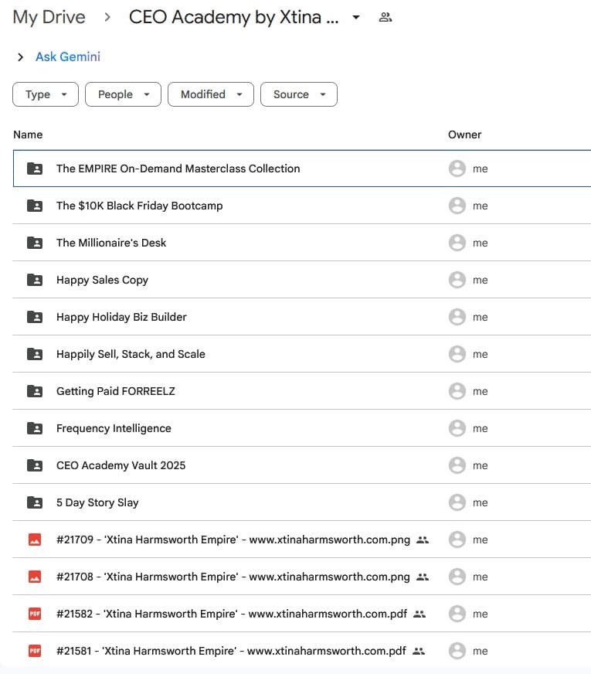Click the PDF file icon for #21582
The width and height of the screenshot is (591, 674).
(34, 614)
